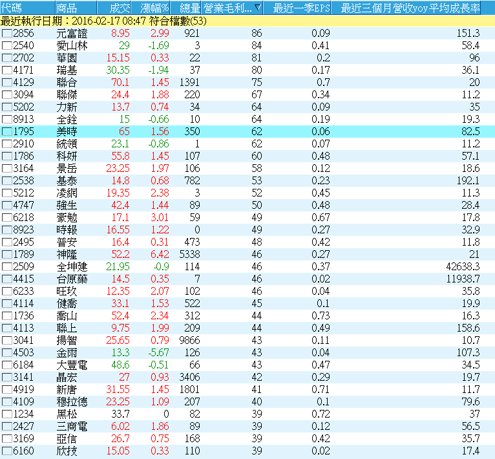This screenshot has height=459, width=495.
Task: Sort by 最近三個月營收yoy平均成長率 header
Action: 410,8
